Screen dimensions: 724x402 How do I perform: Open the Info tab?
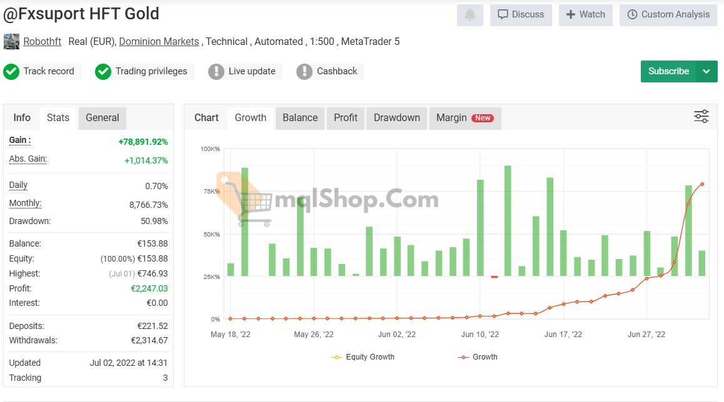click(x=22, y=118)
